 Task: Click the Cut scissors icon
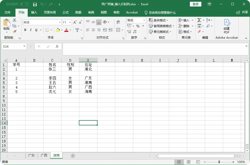click(14, 20)
